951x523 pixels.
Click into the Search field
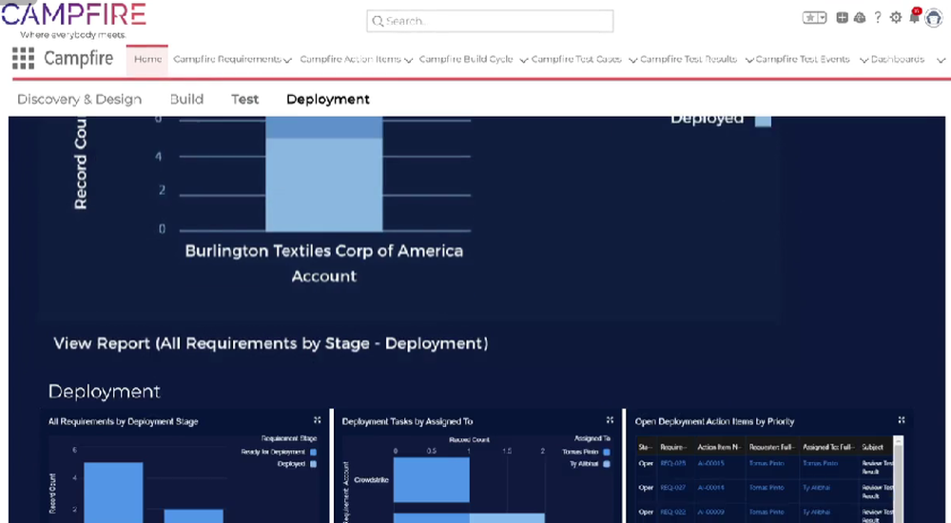tap(490, 21)
